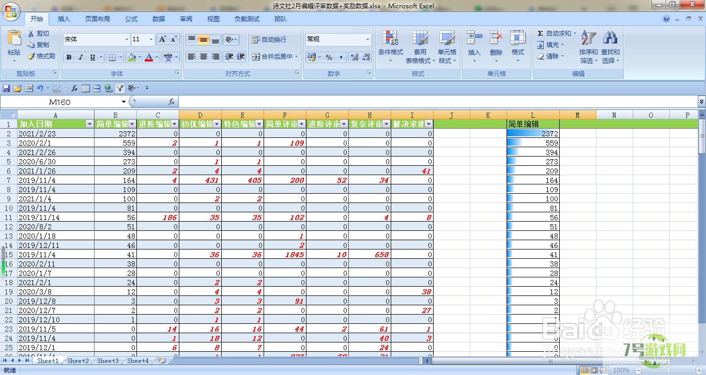Click the align text right icon
The width and height of the screenshot is (706, 375).
tap(216, 57)
